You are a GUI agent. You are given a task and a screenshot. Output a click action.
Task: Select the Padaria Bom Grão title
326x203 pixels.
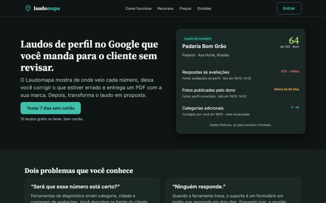(x=204, y=46)
